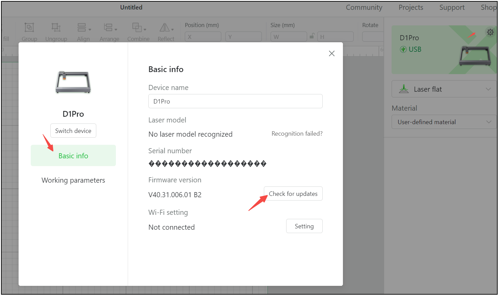Image resolution: width=499 pixels, height=296 pixels.
Task: Switch to Working parameters tab
Action: (x=73, y=180)
